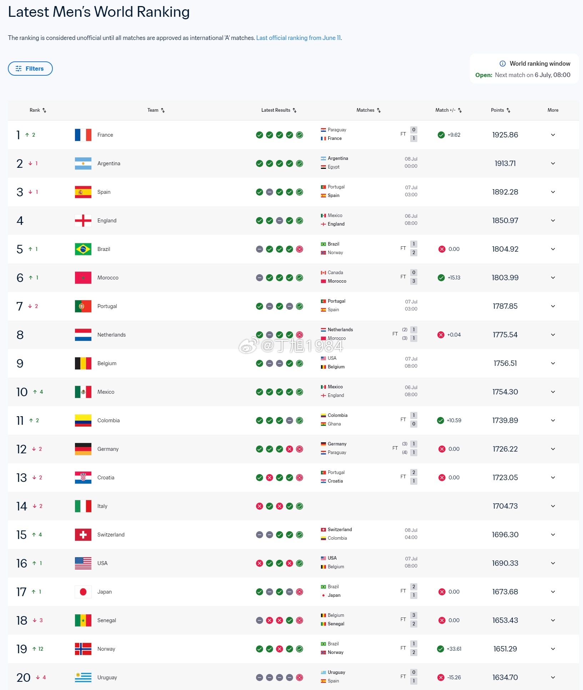Click Senegal points value 1653.43
Screen dimensions: 583x690
tap(505, 620)
